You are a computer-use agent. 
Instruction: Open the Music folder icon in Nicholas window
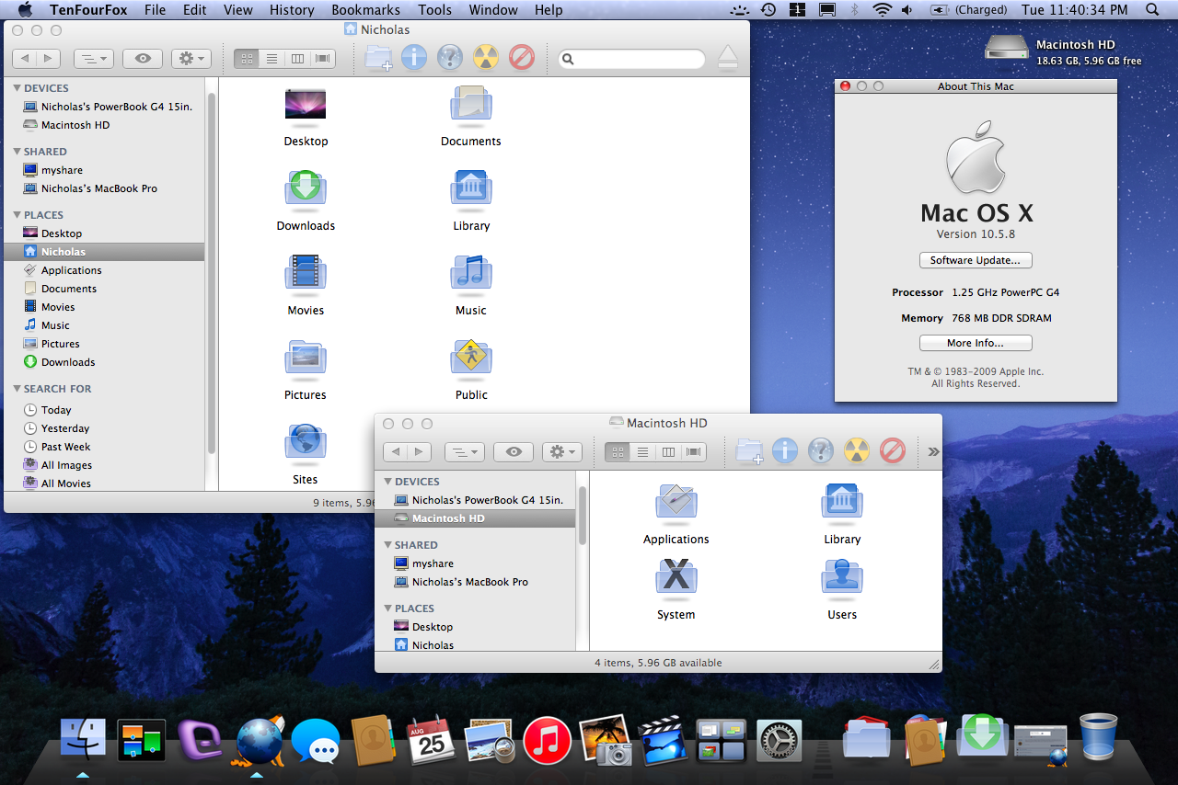point(471,273)
